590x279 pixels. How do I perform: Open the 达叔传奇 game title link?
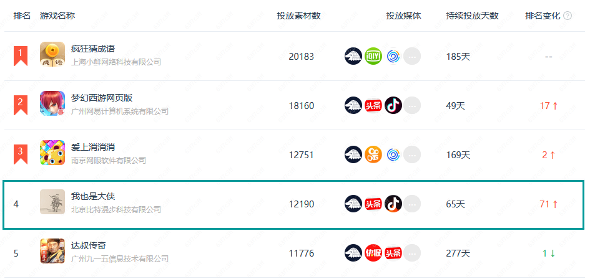pos(89,245)
